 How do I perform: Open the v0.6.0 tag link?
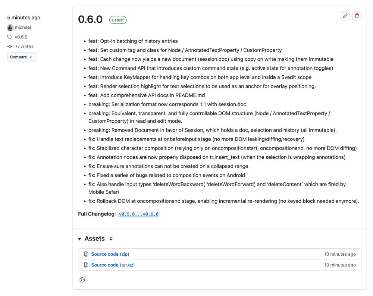coord(21,37)
